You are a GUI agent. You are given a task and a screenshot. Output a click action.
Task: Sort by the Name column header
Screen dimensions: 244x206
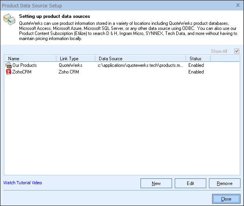click(30, 59)
